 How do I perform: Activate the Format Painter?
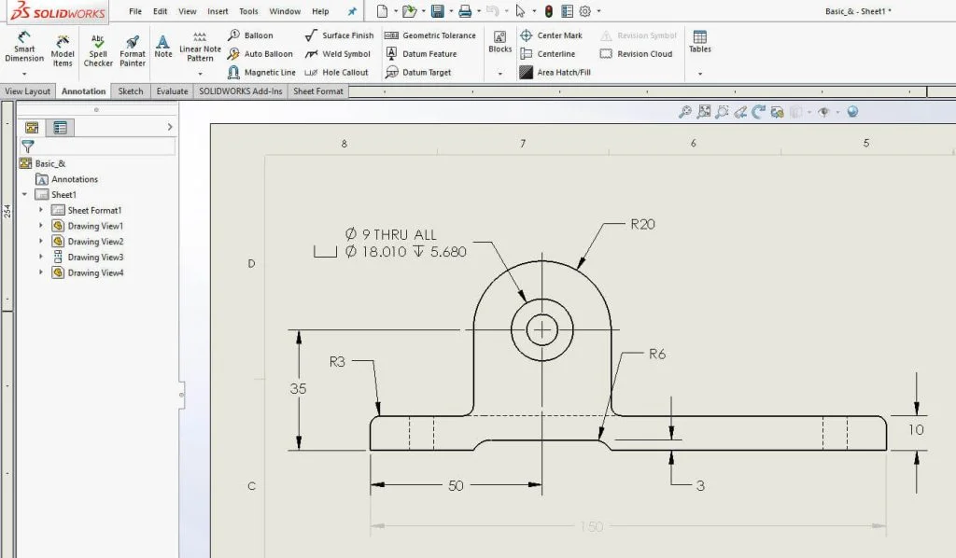click(x=133, y=50)
